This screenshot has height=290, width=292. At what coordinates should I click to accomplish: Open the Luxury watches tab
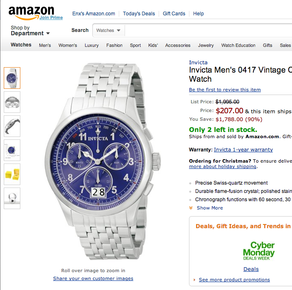tap(91, 45)
